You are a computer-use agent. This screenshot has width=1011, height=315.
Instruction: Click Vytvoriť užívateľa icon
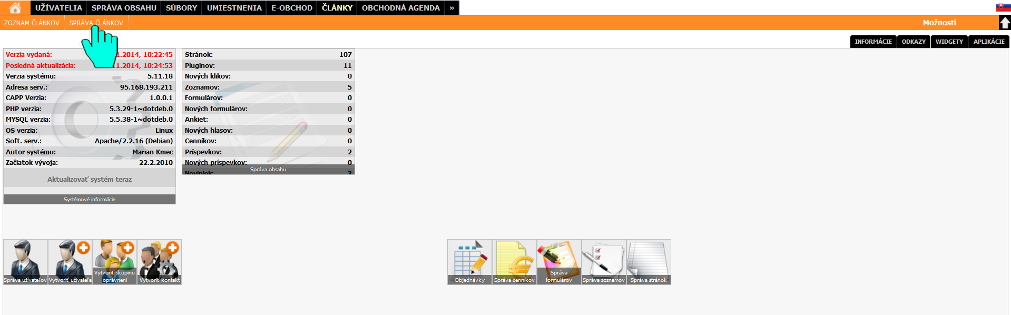click(x=70, y=262)
